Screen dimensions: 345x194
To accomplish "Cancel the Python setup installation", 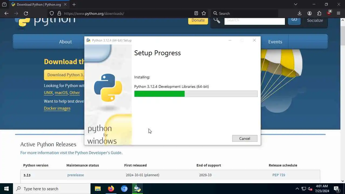I will [x=245, y=138].
